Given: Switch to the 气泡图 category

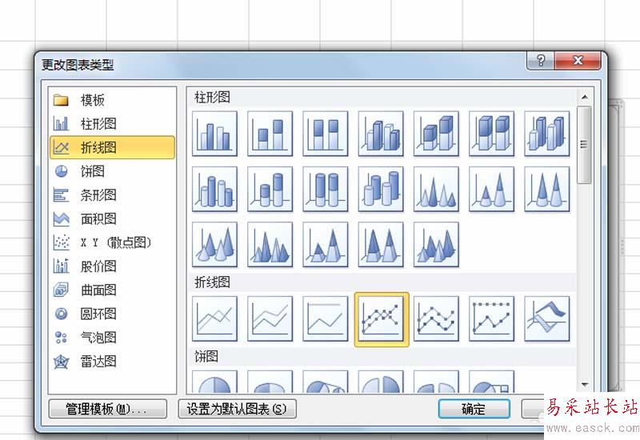Looking at the screenshot, I should point(112,338).
